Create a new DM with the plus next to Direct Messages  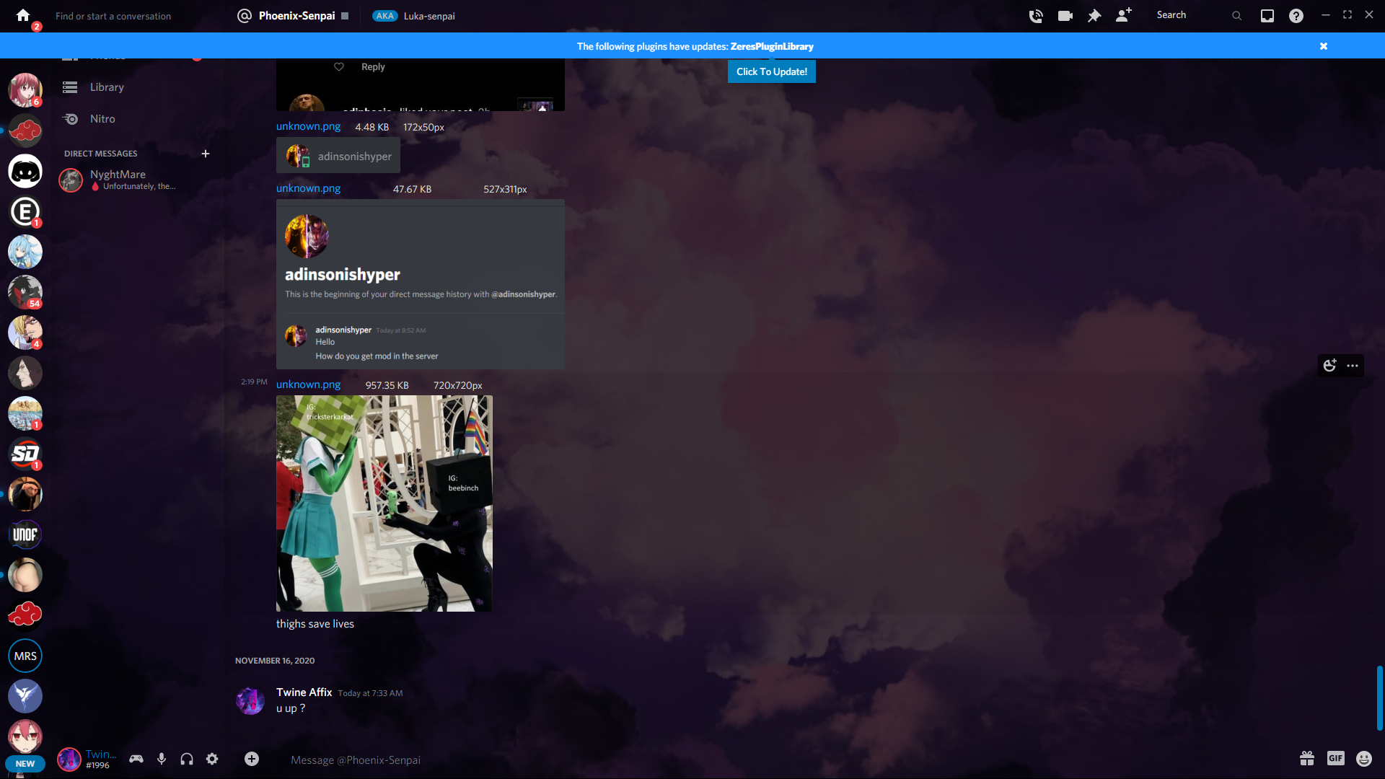(206, 153)
